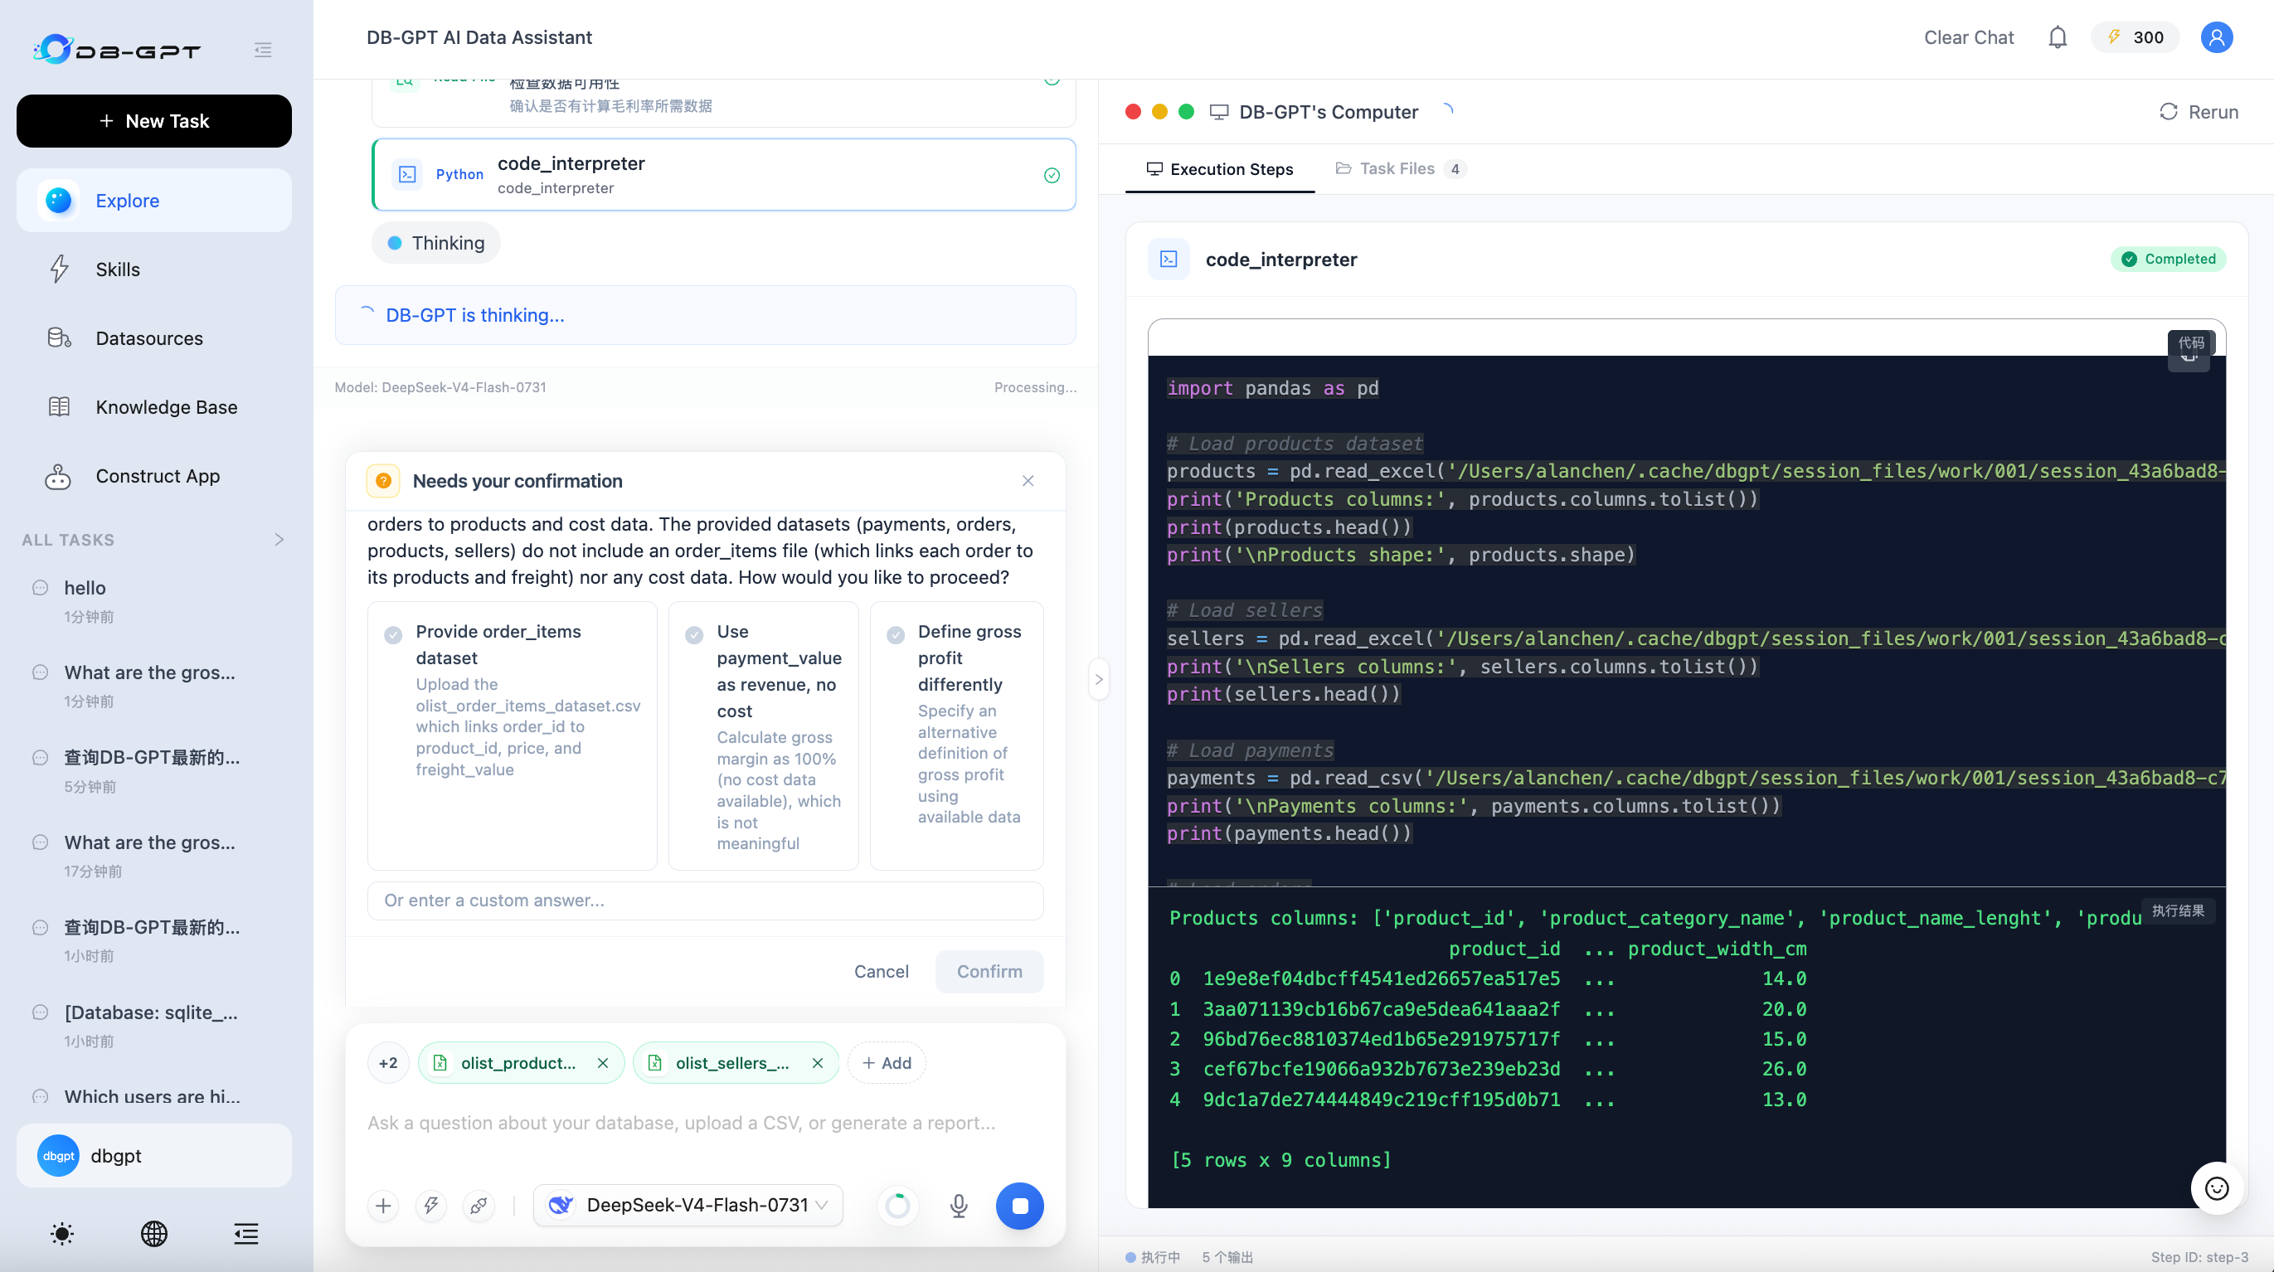Click the DB-GPT logo
Viewport: 2274px width, 1272px height.
tap(117, 50)
